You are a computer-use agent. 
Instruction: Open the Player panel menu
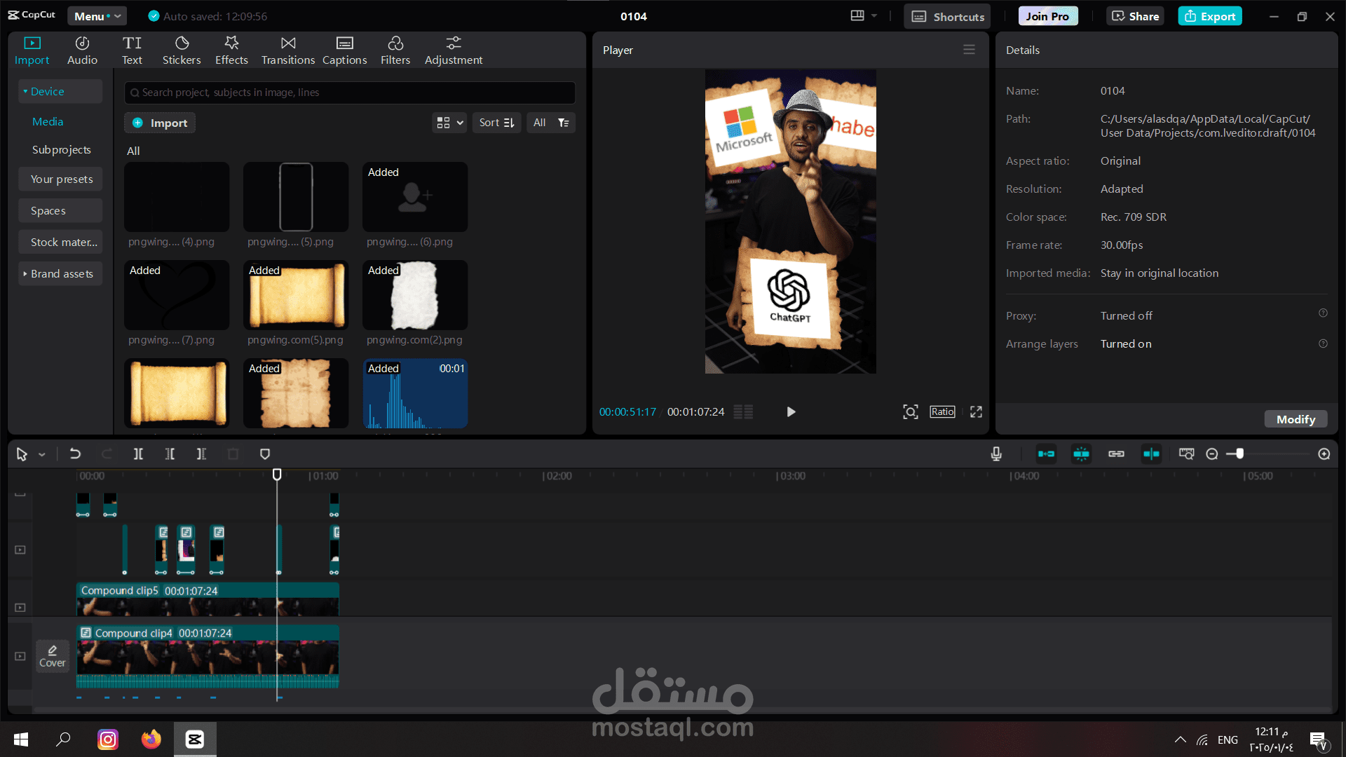[969, 50]
